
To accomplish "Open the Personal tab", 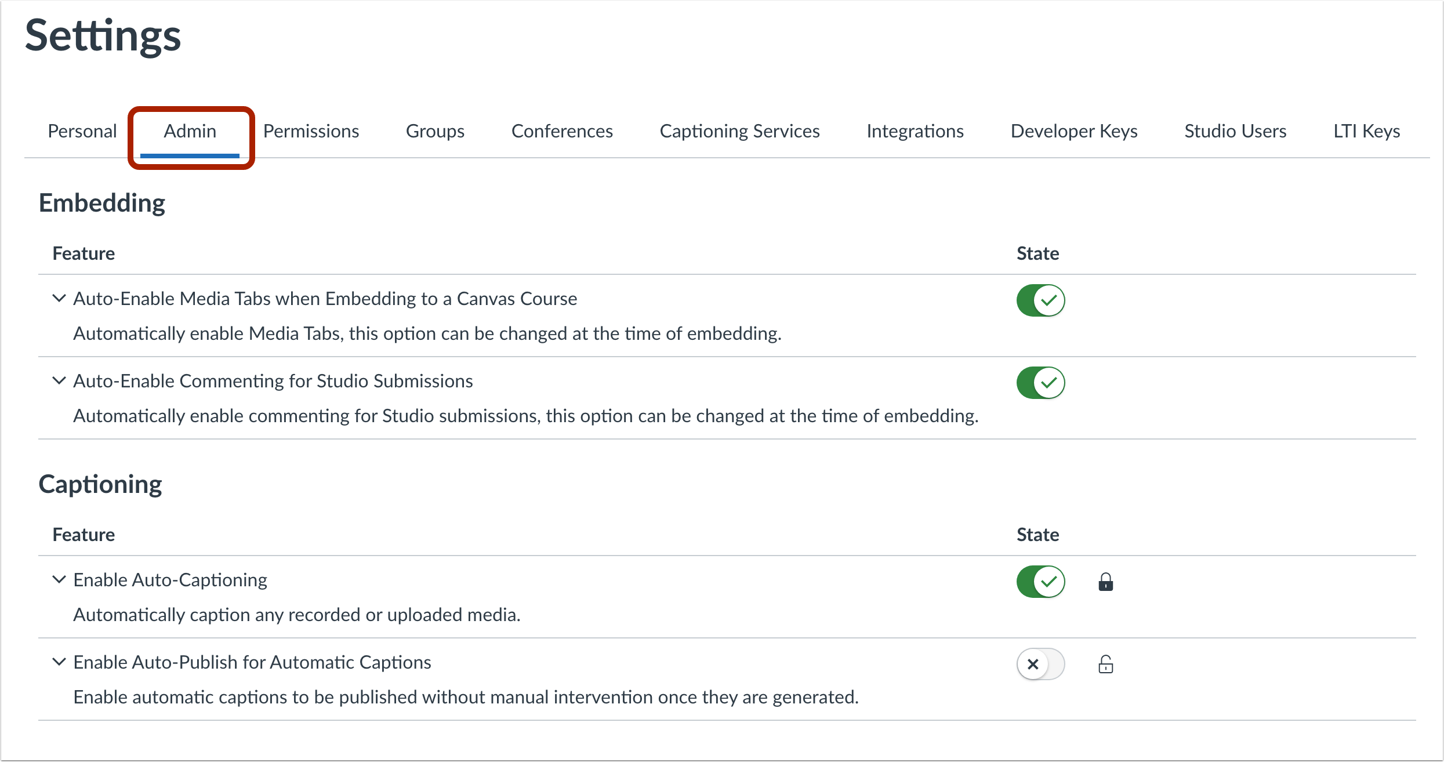I will [x=82, y=132].
